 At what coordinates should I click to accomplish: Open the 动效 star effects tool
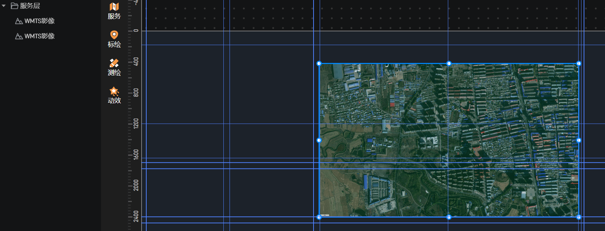tap(114, 95)
